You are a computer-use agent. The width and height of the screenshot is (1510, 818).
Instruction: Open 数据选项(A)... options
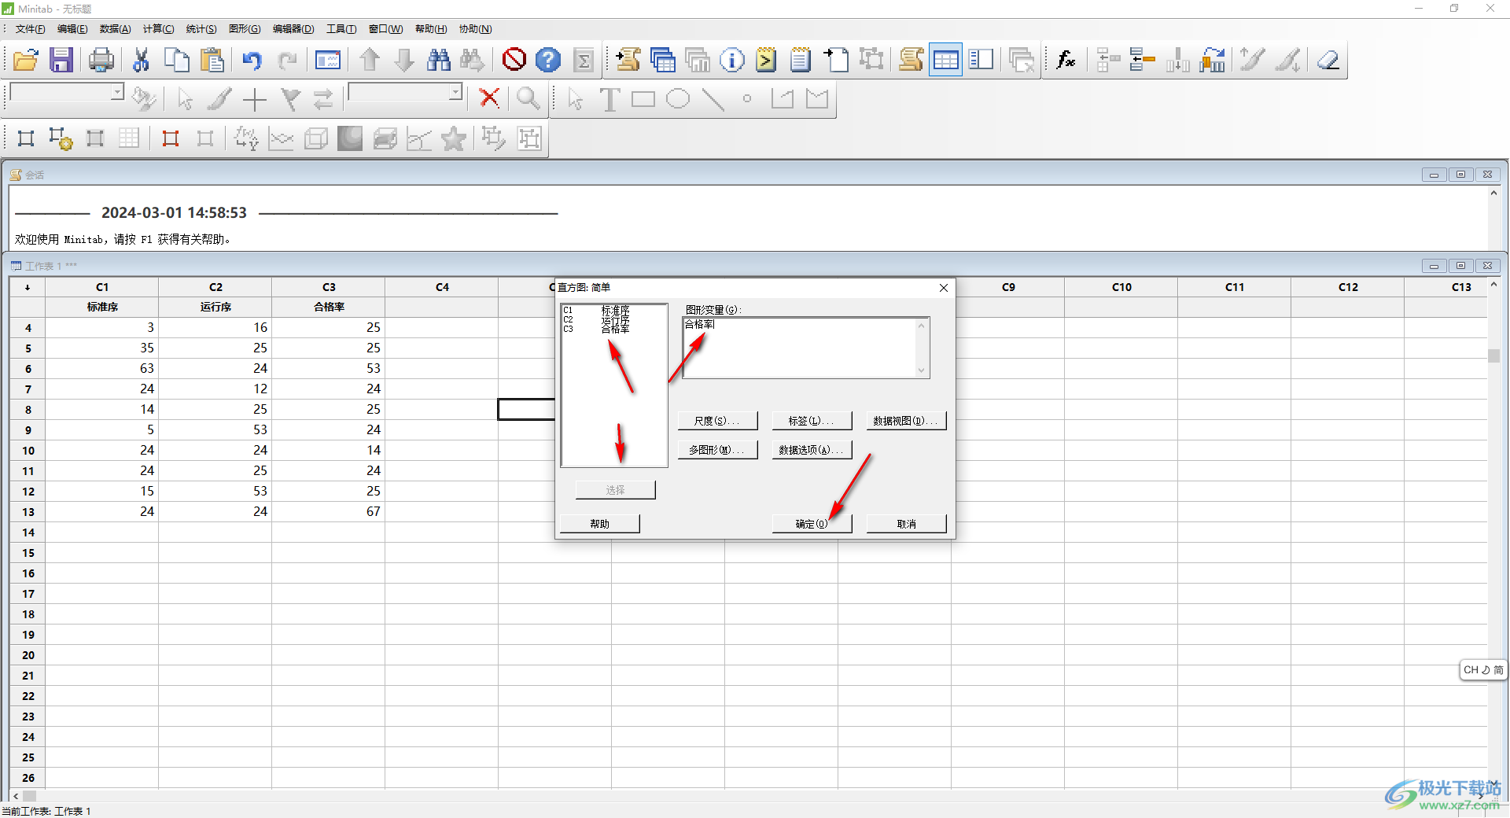(x=812, y=450)
